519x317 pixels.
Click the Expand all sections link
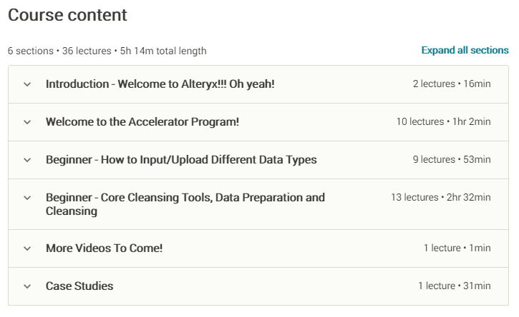pyautogui.click(x=465, y=51)
